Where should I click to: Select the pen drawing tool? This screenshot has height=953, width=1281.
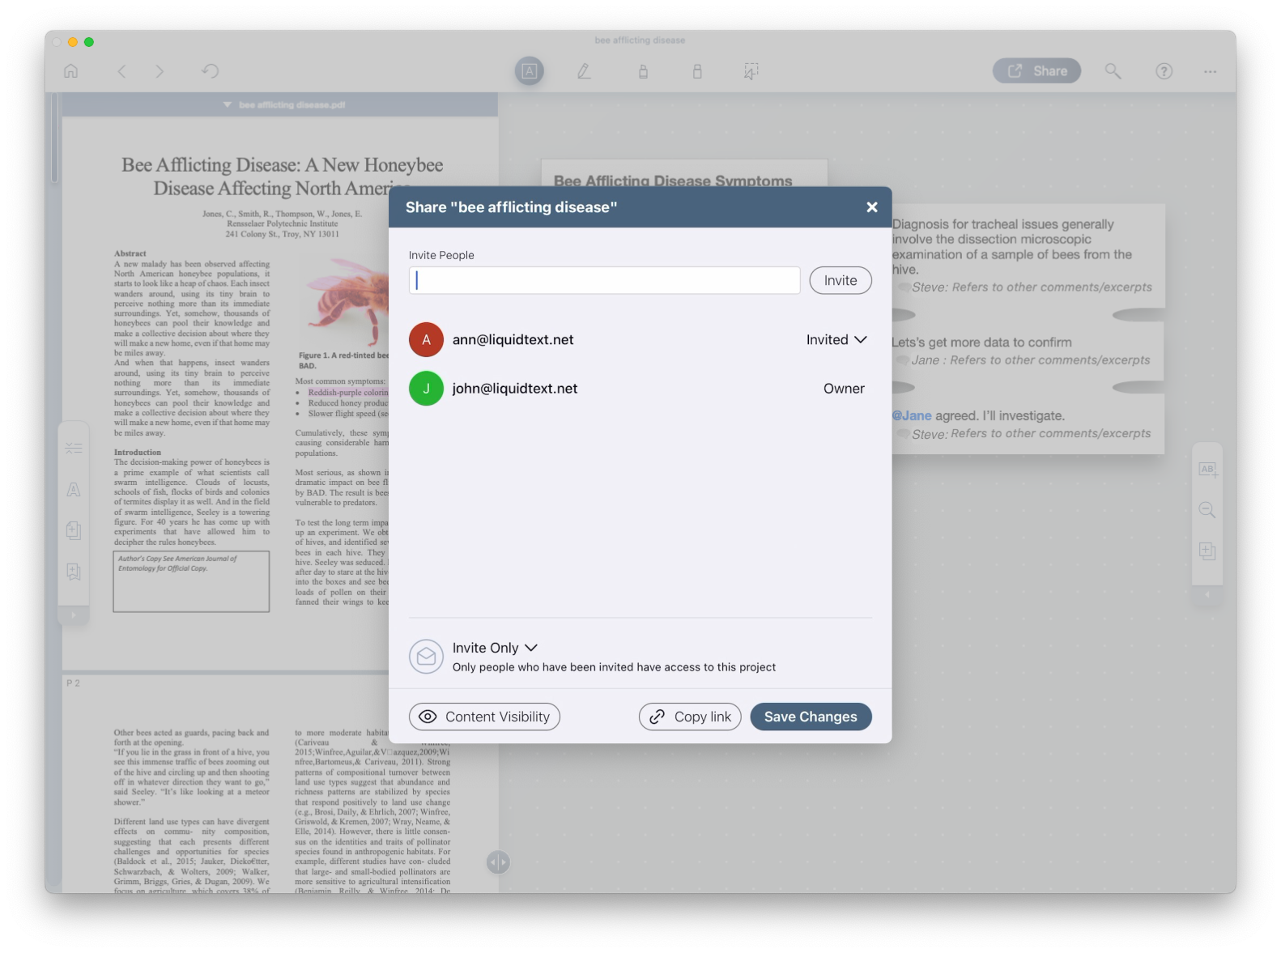pyautogui.click(x=584, y=71)
